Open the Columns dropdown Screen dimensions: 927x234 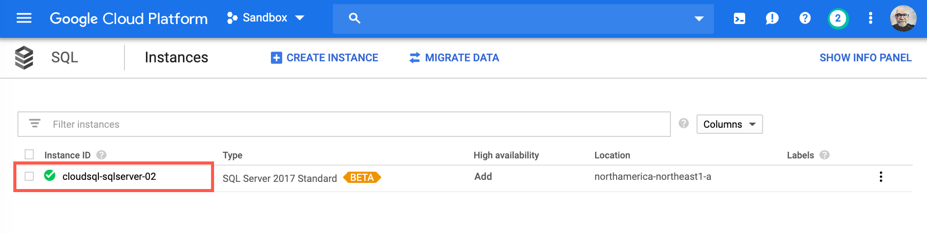point(729,124)
